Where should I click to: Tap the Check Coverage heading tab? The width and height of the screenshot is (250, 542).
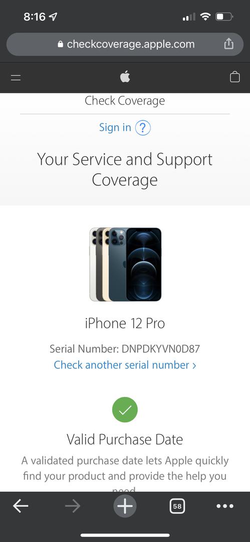pyautogui.click(x=125, y=101)
